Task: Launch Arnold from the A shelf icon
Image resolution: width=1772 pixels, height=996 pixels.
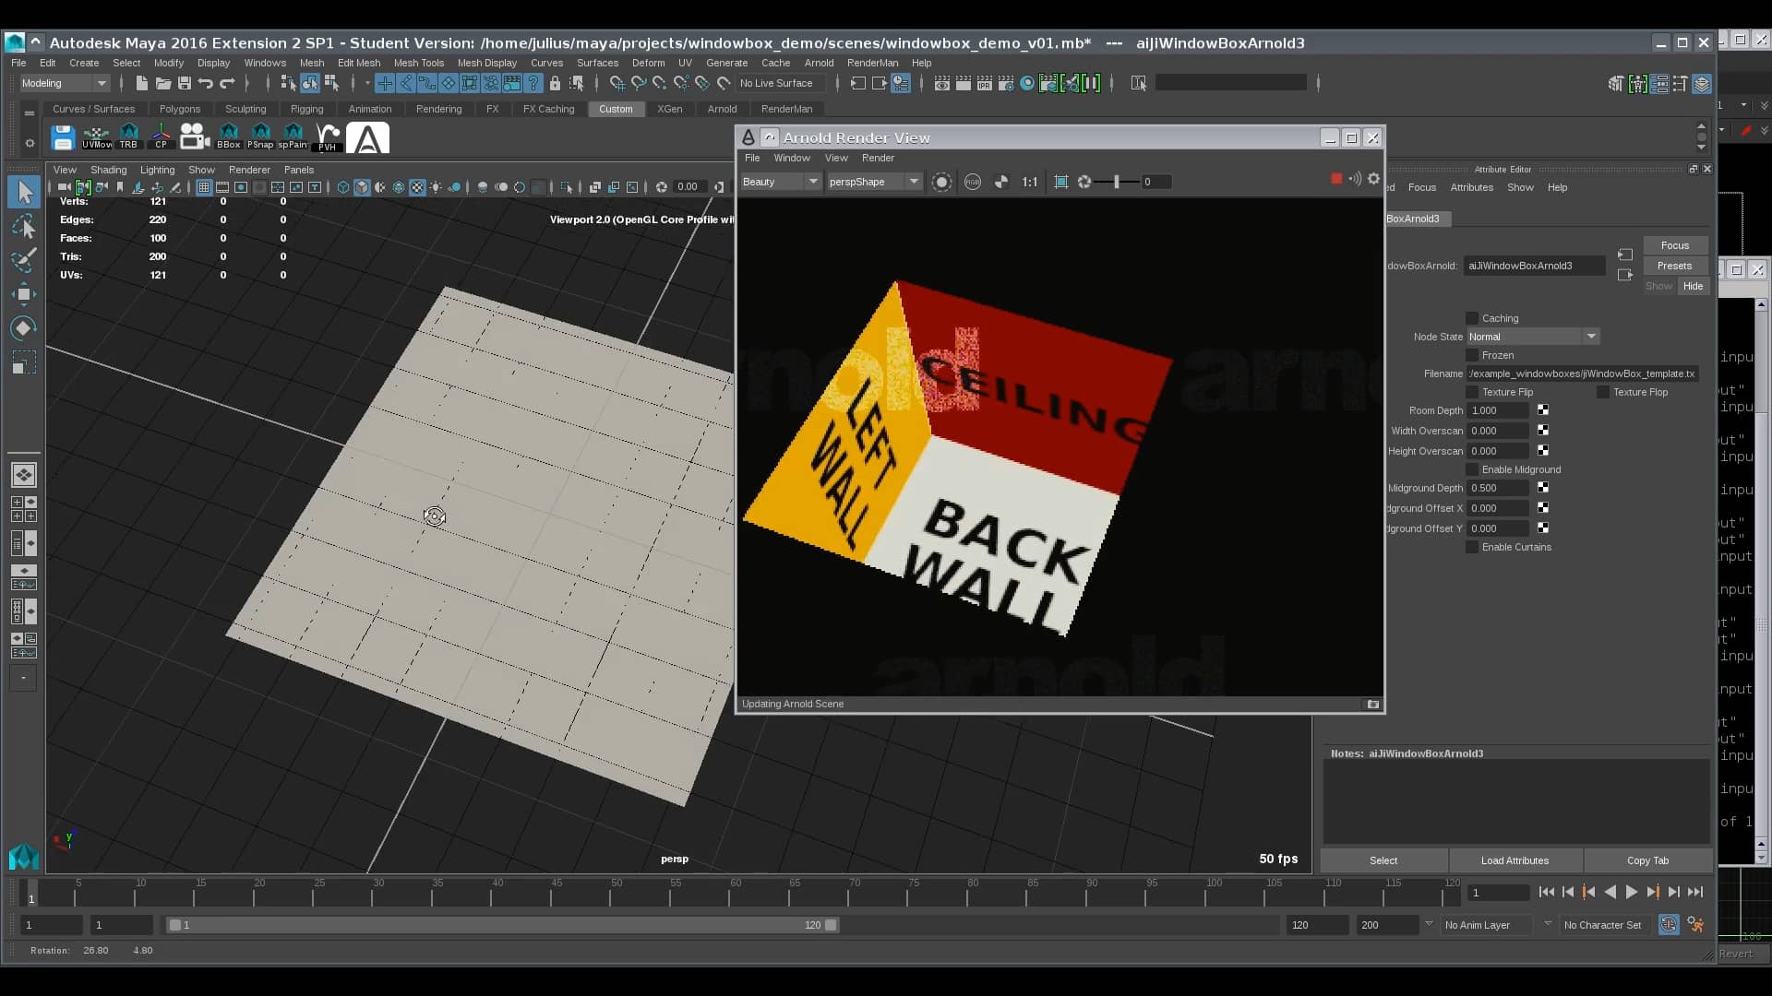Action: (x=367, y=136)
